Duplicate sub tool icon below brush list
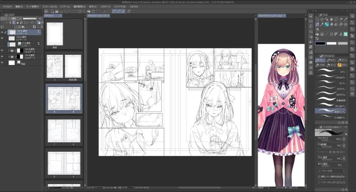356x192 pixels. pos(343,122)
